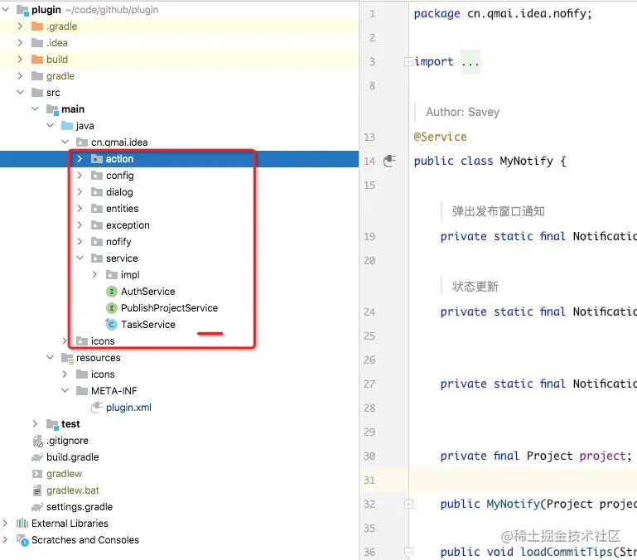Select the build.gradle file
Screen dimensions: 637x560
coord(72,457)
